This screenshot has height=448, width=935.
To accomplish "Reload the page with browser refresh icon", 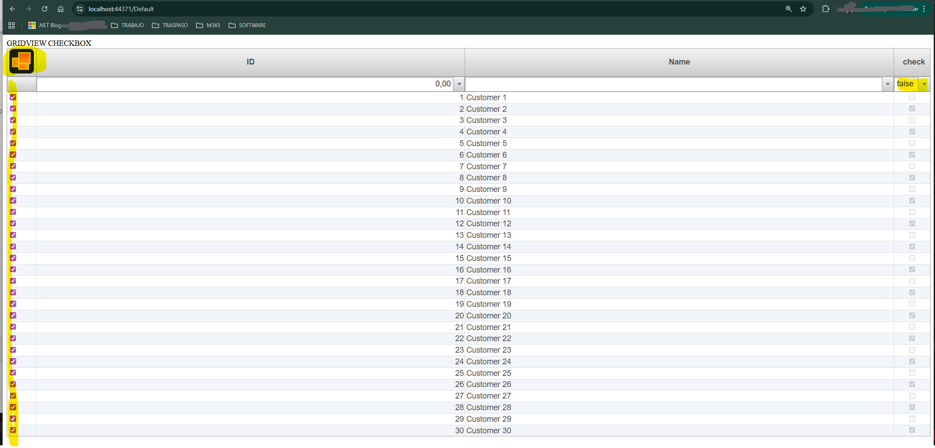I will click(45, 9).
